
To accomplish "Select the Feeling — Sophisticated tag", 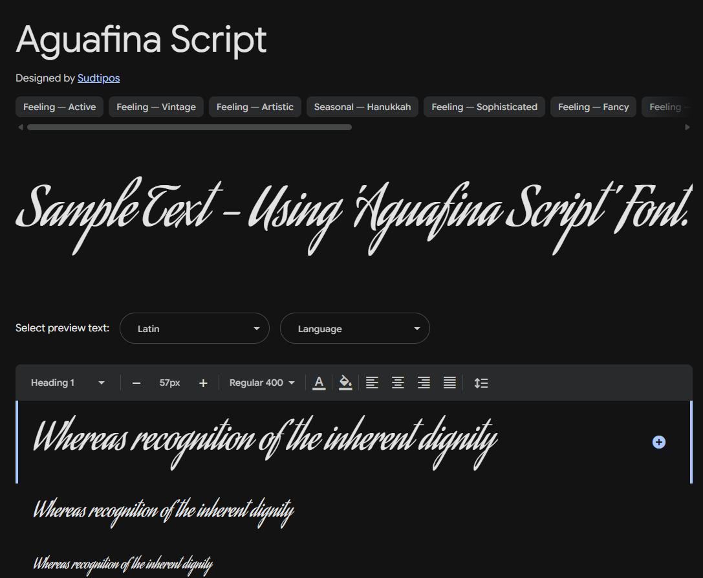I will [484, 107].
